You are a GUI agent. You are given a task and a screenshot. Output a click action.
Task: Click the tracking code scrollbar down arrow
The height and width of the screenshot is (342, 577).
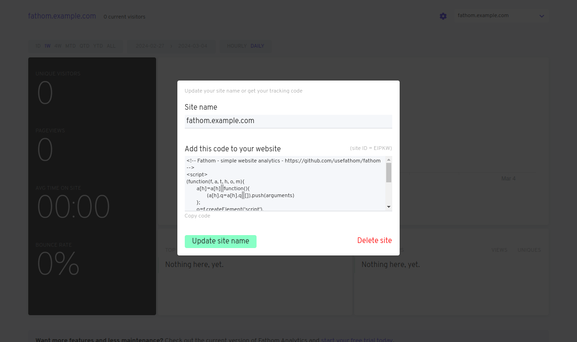tap(389, 207)
